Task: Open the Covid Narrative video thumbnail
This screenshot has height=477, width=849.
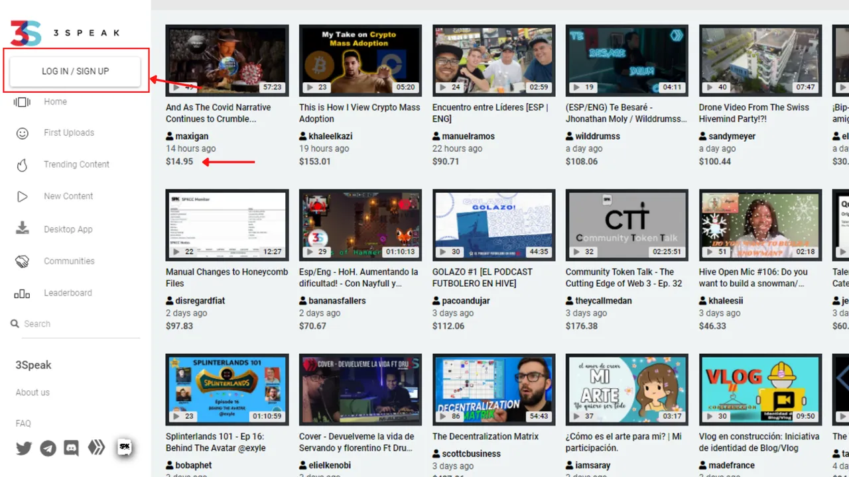Action: tap(227, 60)
